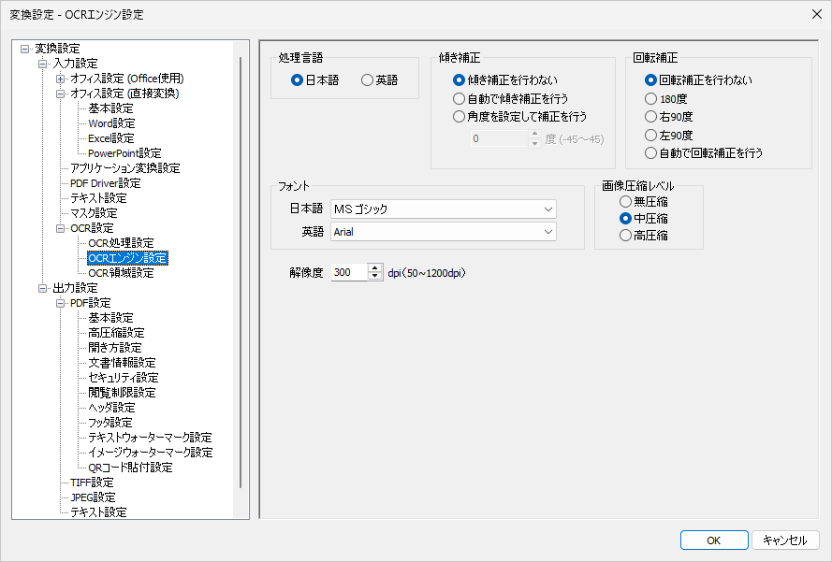Choose 高圧縮 image compression level
Image resolution: width=832 pixels, height=562 pixels.
click(625, 236)
